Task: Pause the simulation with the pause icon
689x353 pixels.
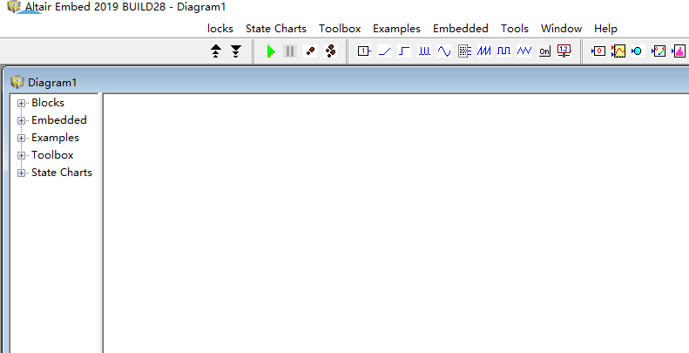Action: [290, 51]
